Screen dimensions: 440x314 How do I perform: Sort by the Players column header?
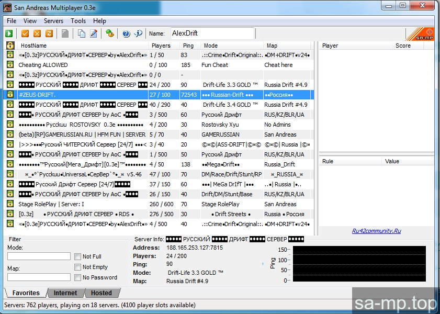(x=164, y=46)
